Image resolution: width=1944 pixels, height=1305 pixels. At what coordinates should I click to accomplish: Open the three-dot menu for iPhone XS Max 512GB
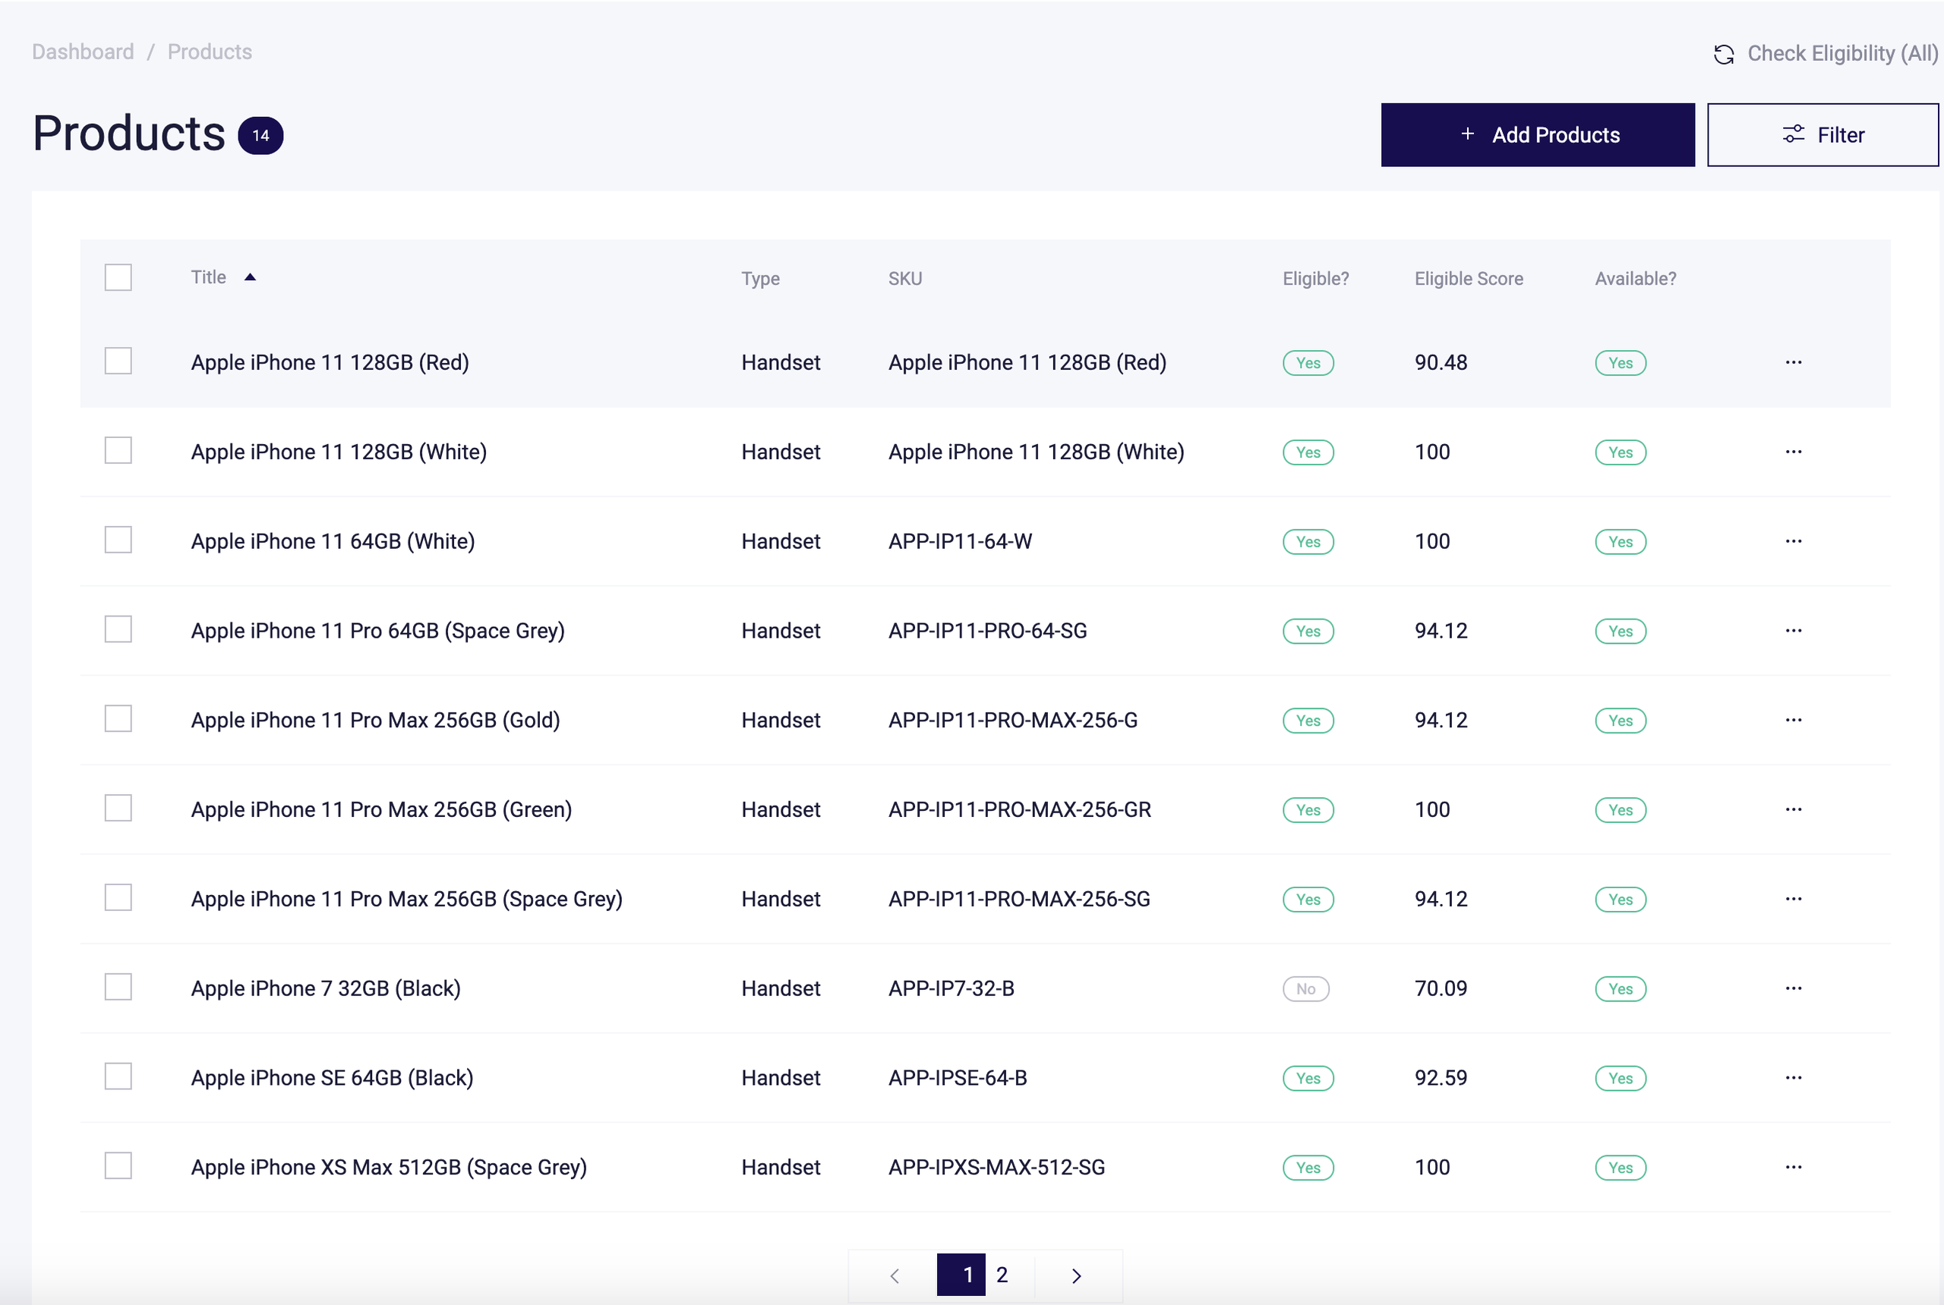(1794, 1168)
